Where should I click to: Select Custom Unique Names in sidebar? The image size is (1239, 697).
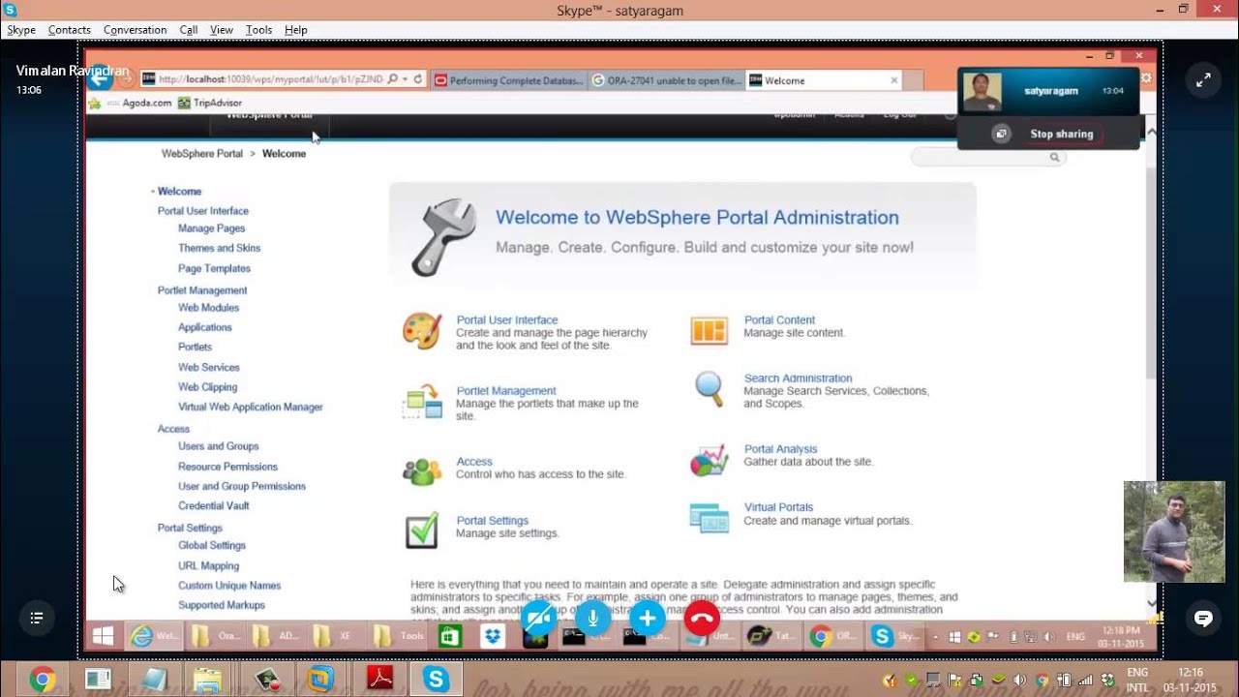pos(229,586)
